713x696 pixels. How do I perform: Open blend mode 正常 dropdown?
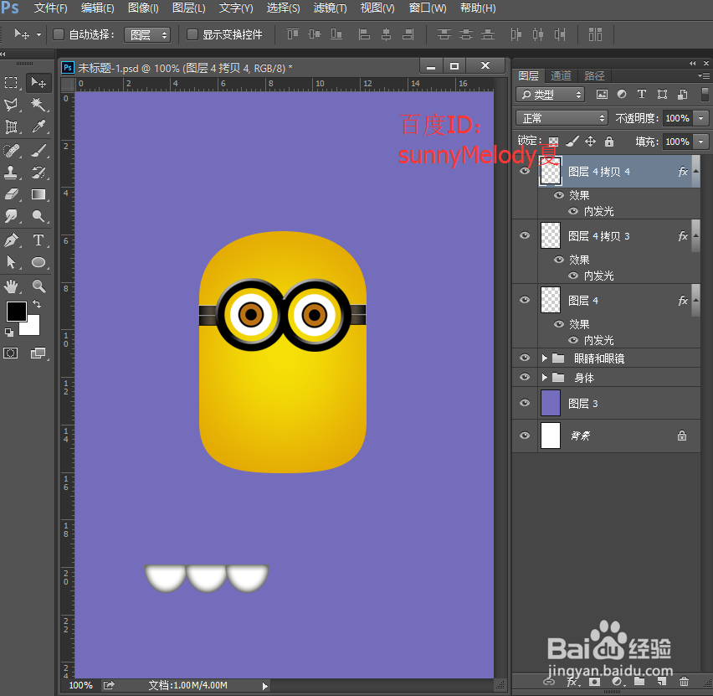pos(562,118)
